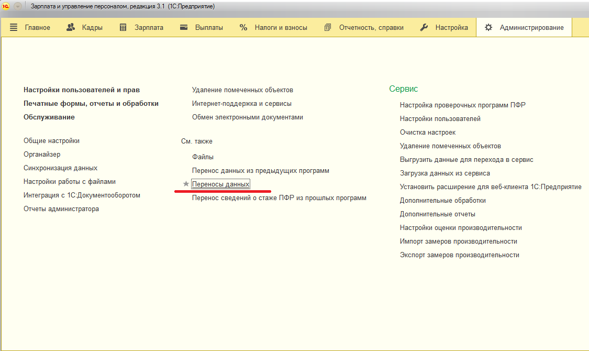Viewport: 589px width, 351px height.
Task: Open Переносы данных link
Action: 220,184
